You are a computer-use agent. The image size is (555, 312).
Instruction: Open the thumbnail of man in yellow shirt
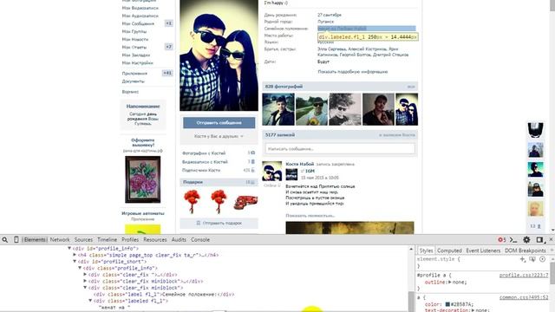pos(312,109)
